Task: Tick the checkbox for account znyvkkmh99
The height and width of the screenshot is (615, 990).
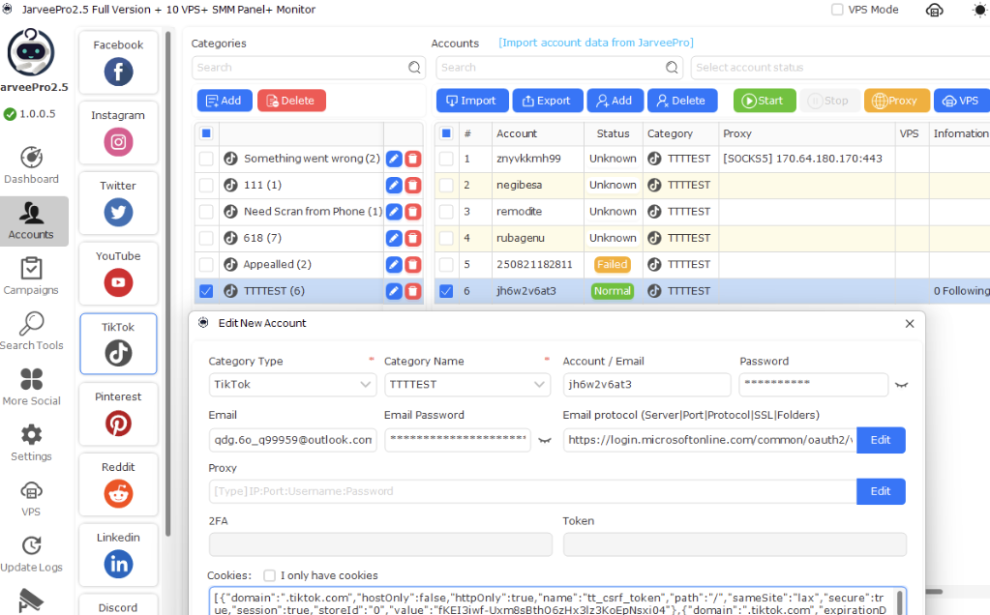Action: pos(446,159)
